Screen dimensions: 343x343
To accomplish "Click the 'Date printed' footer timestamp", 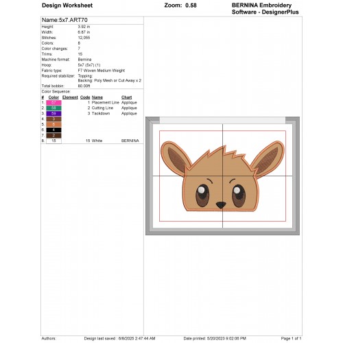I will coord(215,338).
